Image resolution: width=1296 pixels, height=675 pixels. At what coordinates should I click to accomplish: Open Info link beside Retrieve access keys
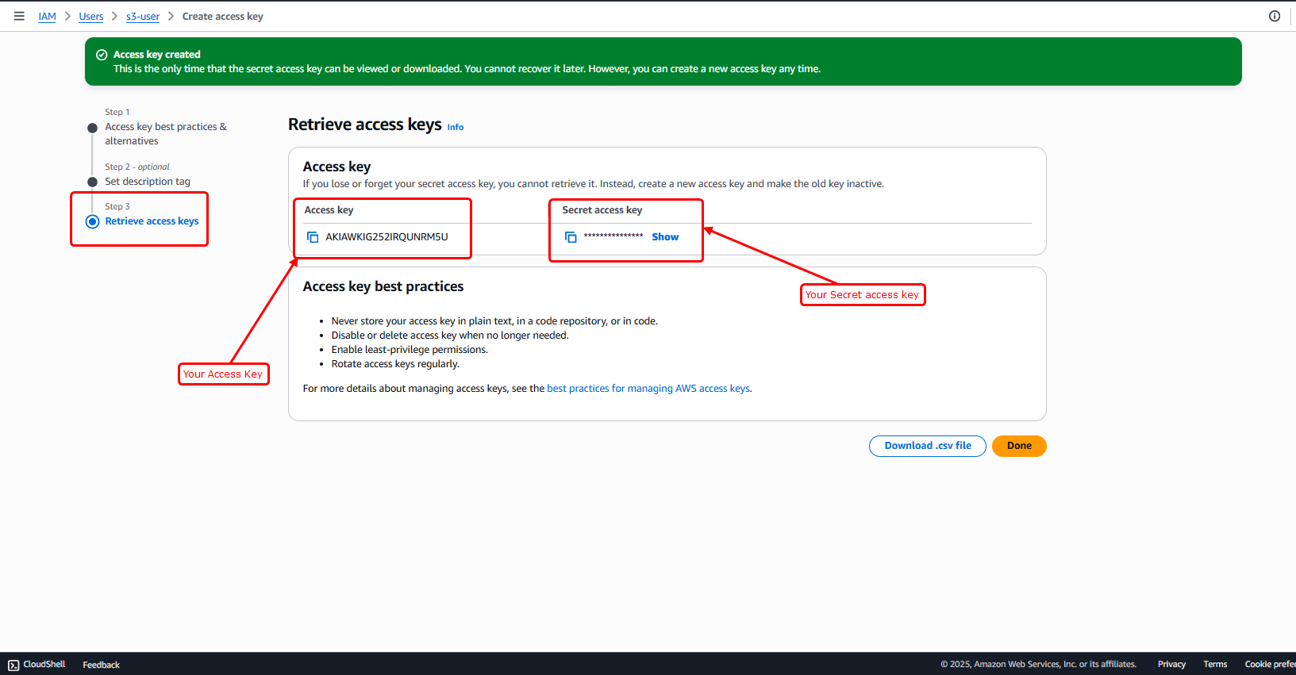point(455,127)
